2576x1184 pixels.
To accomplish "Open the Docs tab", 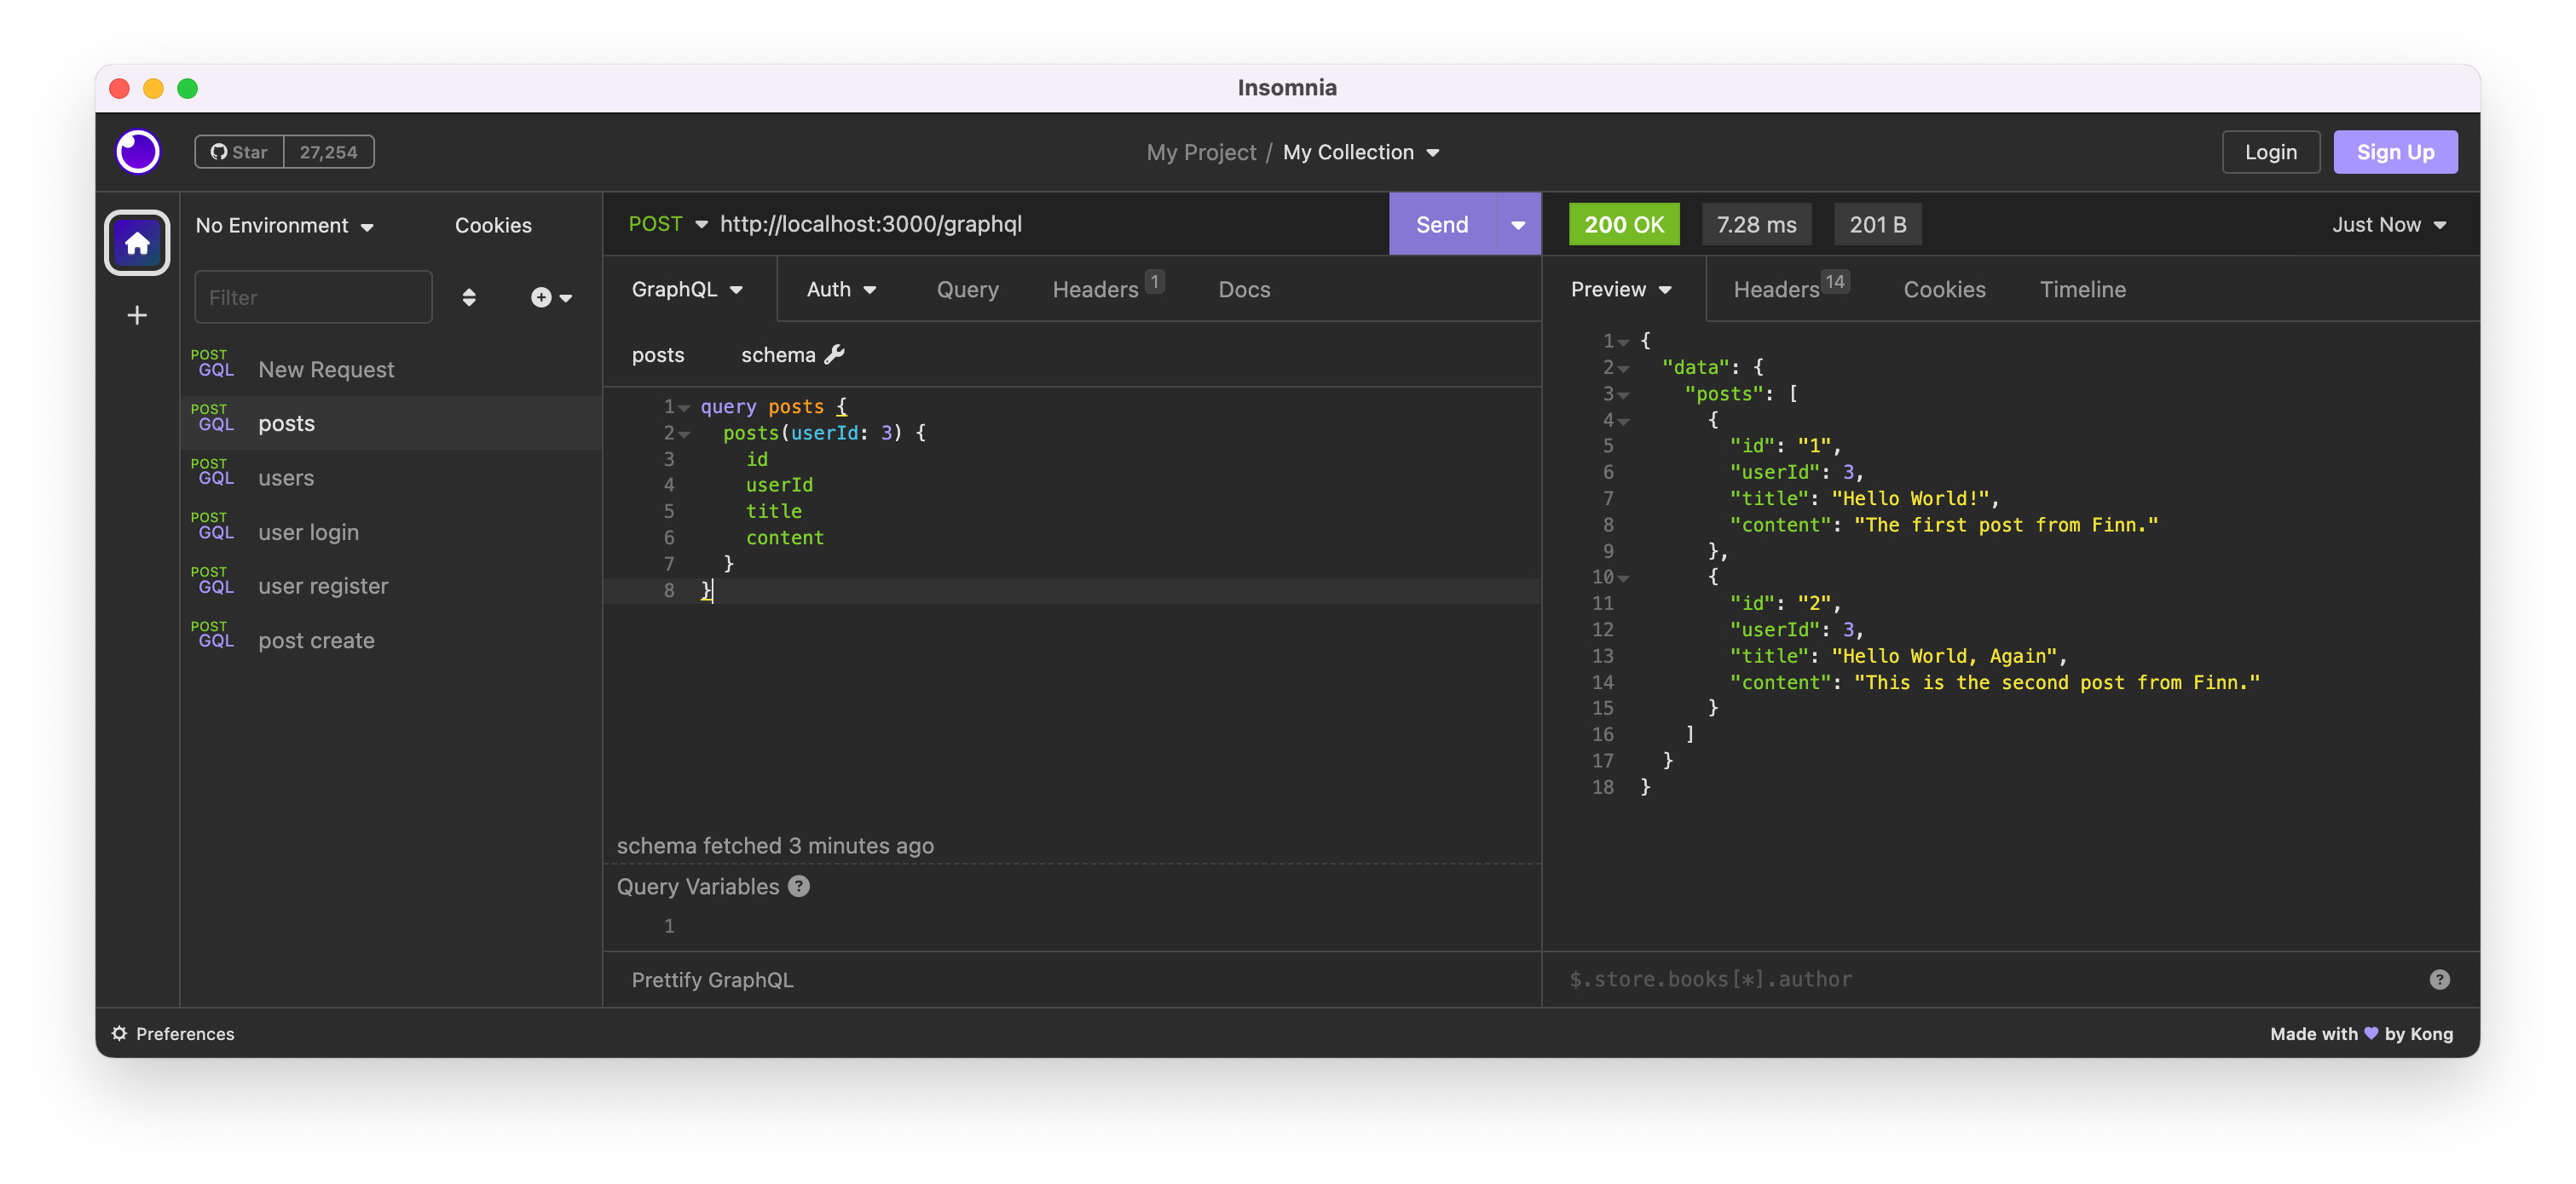I will tap(1244, 290).
